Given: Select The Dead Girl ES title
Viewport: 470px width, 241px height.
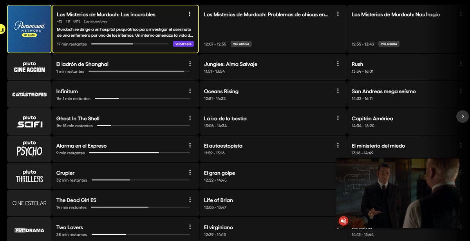Looking at the screenshot, I should pos(76,200).
